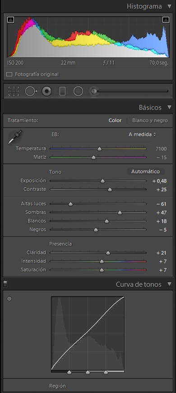Viewport: 176px width, 393px height.
Task: Click the Altas luces slider handle
Action: (70, 204)
